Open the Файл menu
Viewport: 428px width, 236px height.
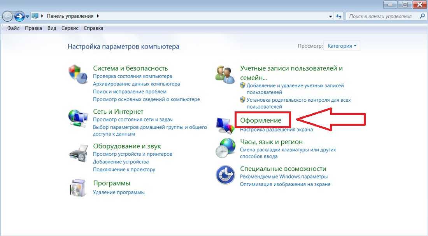pyautogui.click(x=13, y=28)
